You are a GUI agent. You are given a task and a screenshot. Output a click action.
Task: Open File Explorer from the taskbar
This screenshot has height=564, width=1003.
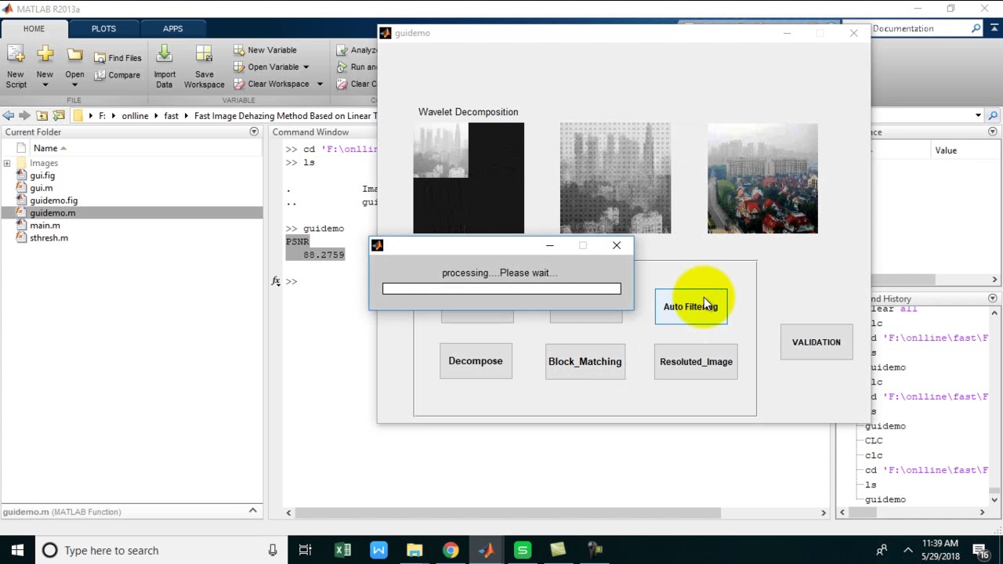click(415, 550)
